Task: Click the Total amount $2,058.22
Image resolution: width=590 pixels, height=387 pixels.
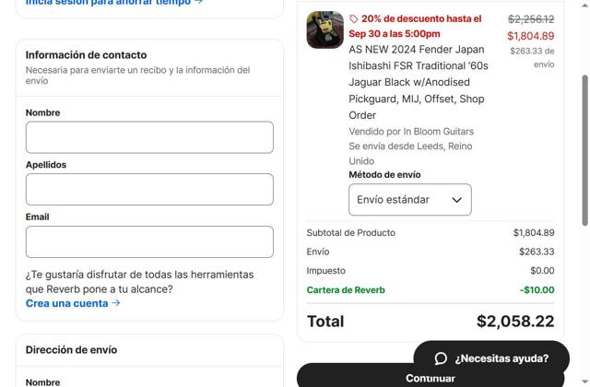Action: (515, 322)
